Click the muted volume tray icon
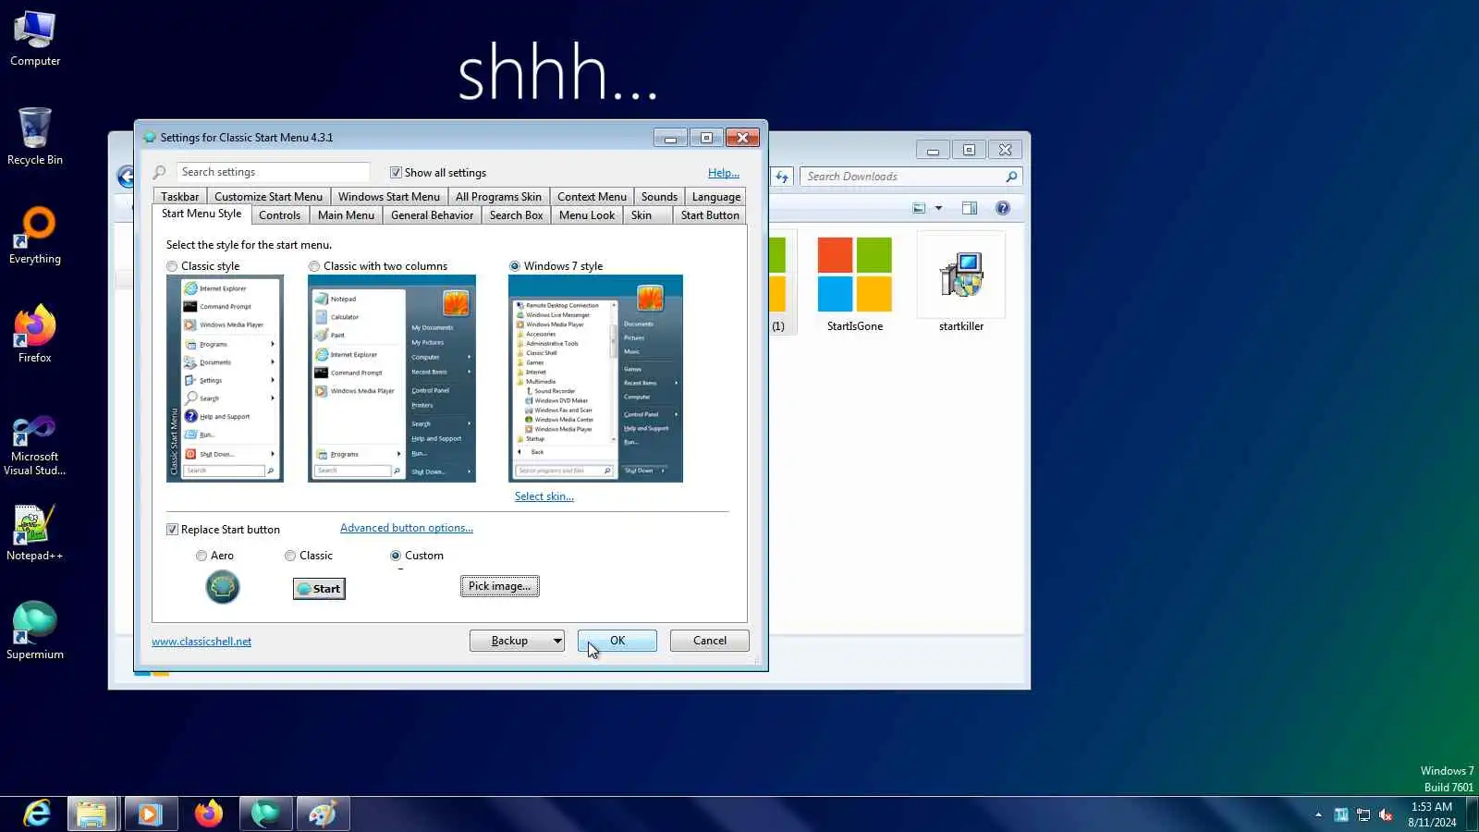This screenshot has width=1479, height=832. pyautogui.click(x=1386, y=814)
